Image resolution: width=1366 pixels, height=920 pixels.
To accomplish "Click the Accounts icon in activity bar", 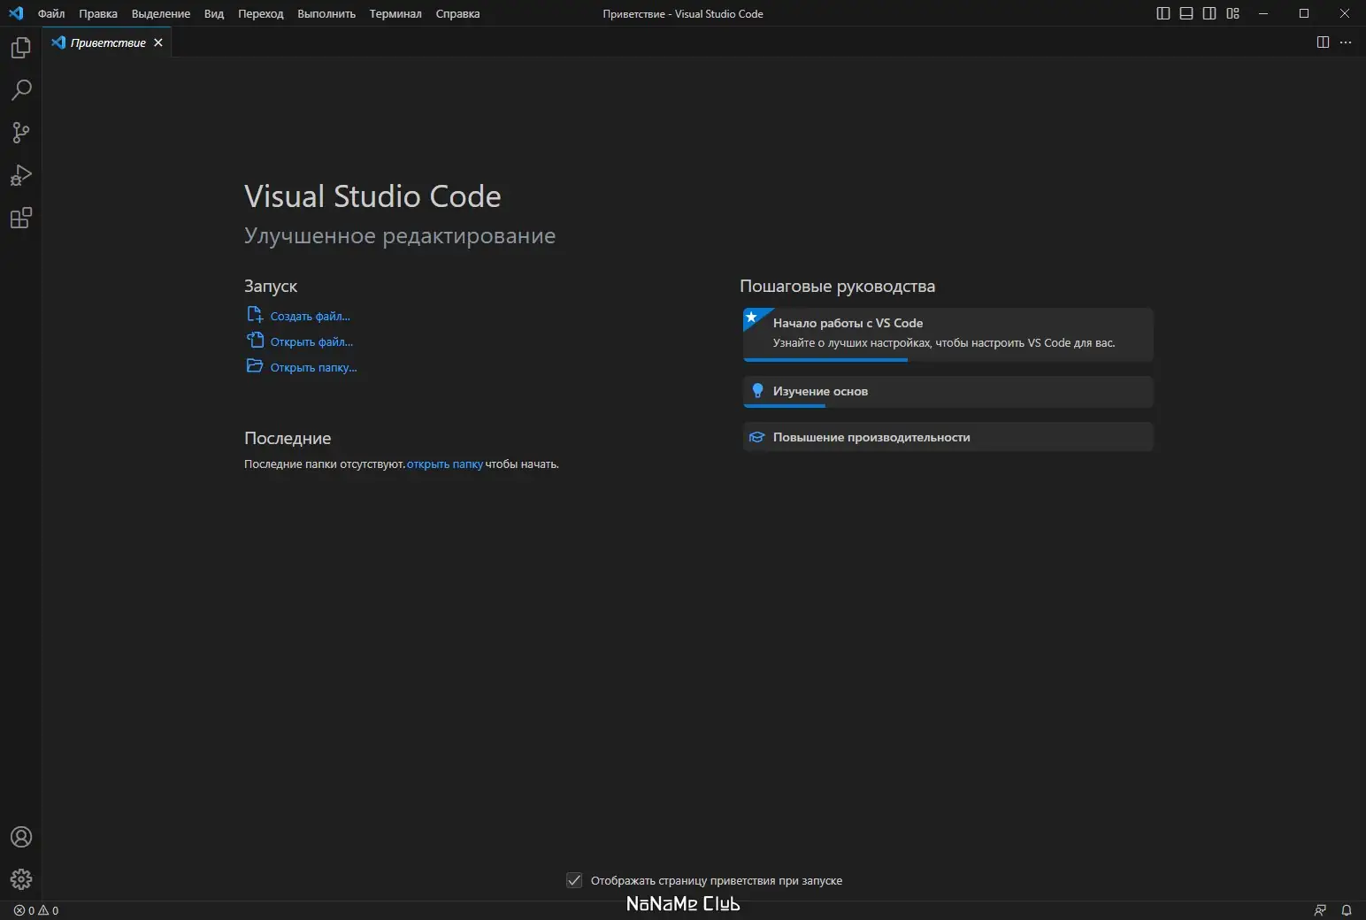I will 21,837.
